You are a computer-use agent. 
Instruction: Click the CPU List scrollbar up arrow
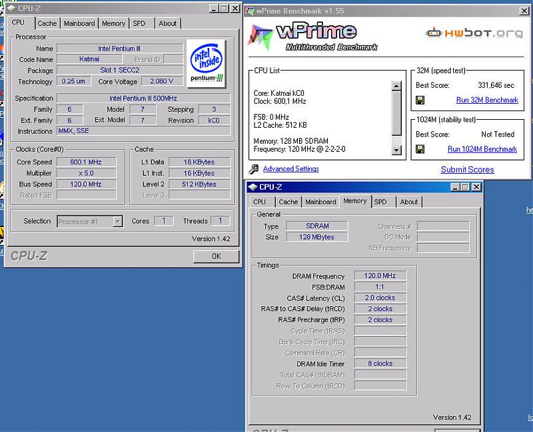396,86
